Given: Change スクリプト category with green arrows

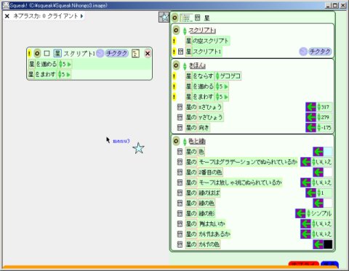Looking at the screenshot, I should (x=185, y=31).
